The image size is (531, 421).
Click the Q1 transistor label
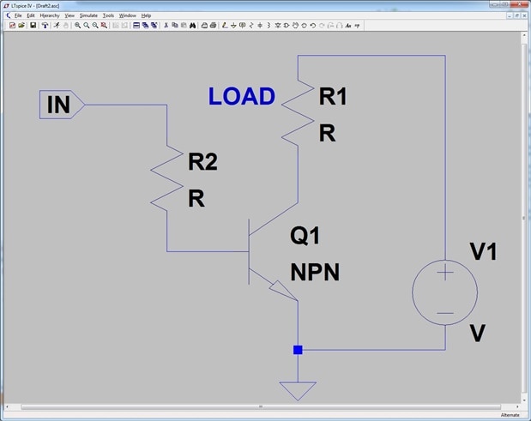point(305,236)
